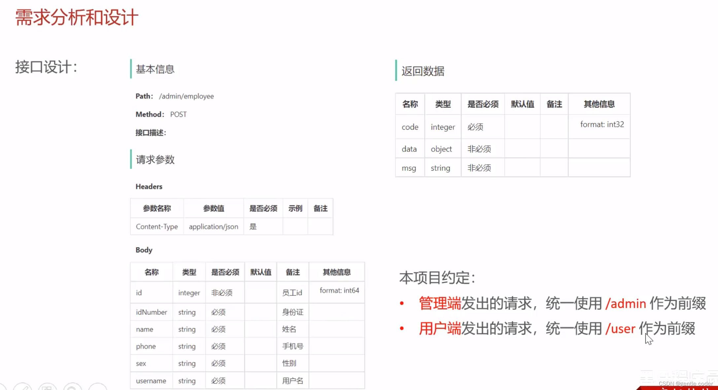Click the format: int64 cell
718x390 pixels.
(339, 290)
